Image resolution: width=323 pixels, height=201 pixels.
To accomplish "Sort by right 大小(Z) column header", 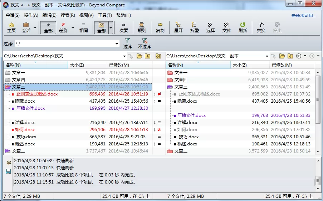I will click(x=250, y=65).
